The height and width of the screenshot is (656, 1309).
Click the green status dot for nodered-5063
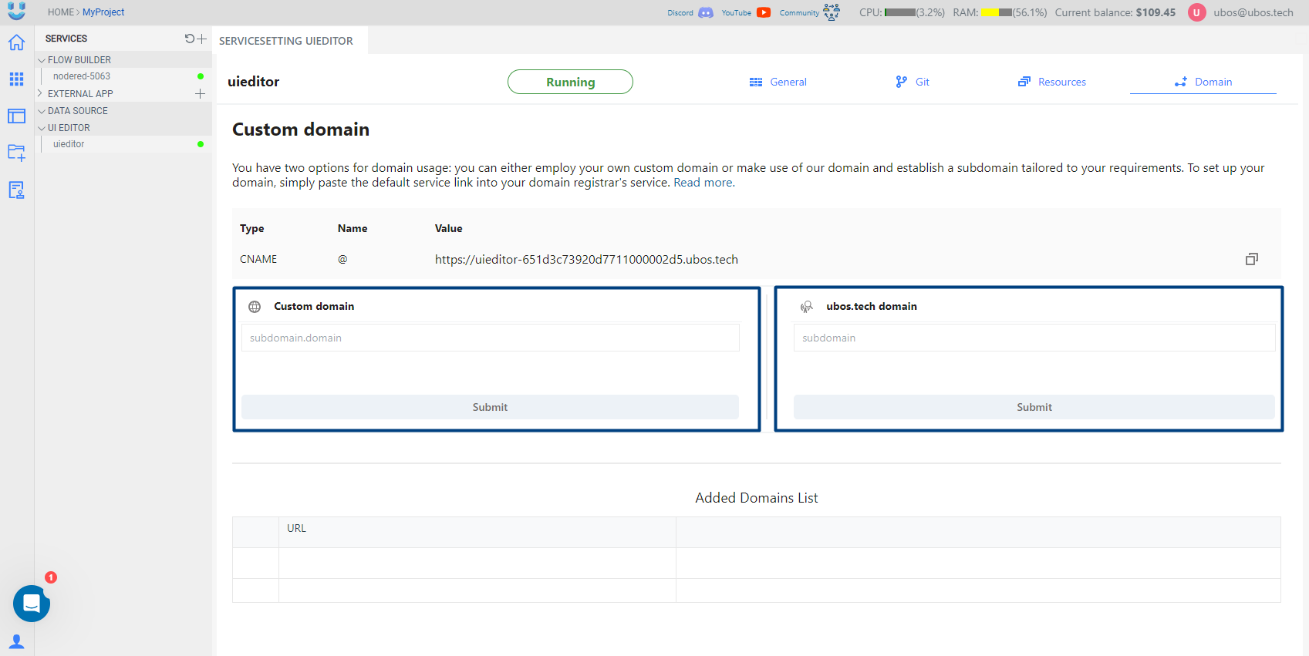pyautogui.click(x=201, y=76)
